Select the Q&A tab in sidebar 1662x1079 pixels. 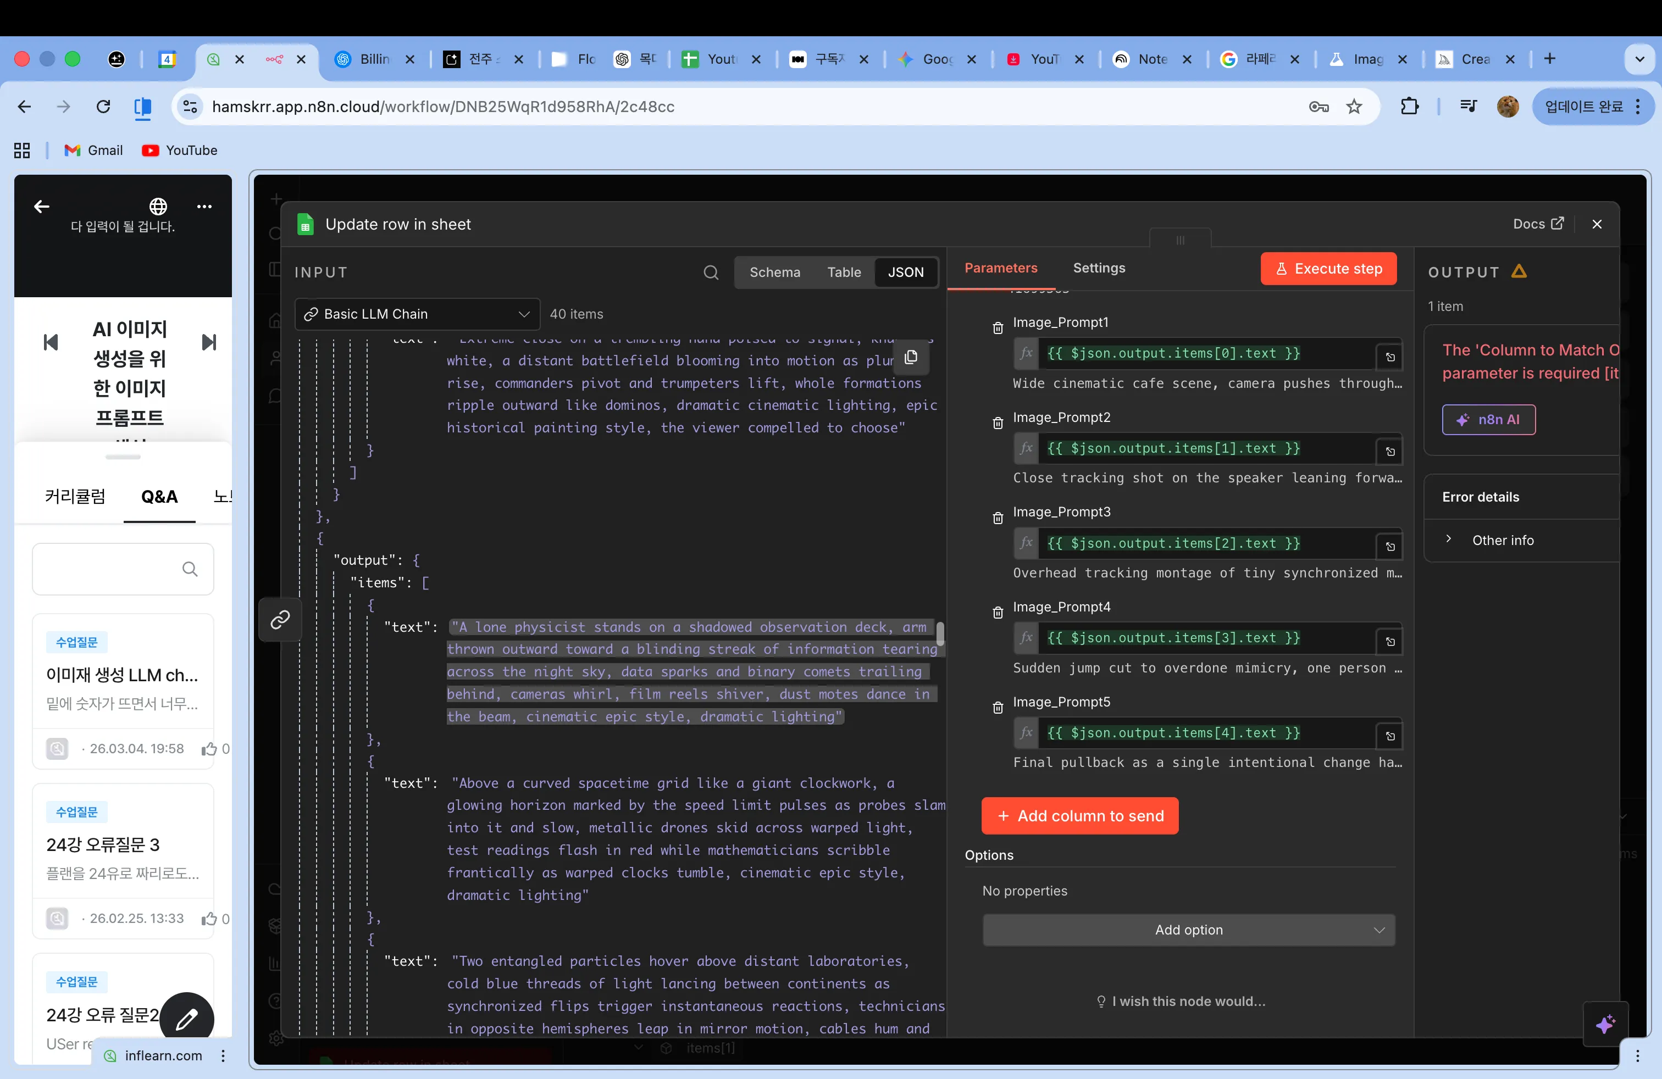click(x=159, y=496)
